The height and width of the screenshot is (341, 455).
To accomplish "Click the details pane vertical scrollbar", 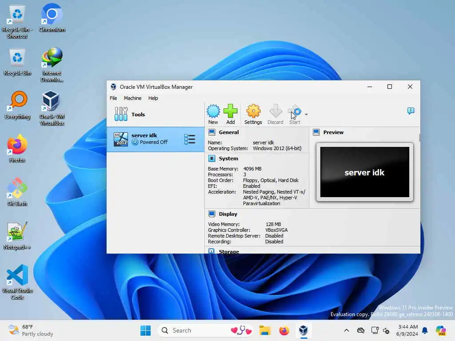I will (419, 138).
